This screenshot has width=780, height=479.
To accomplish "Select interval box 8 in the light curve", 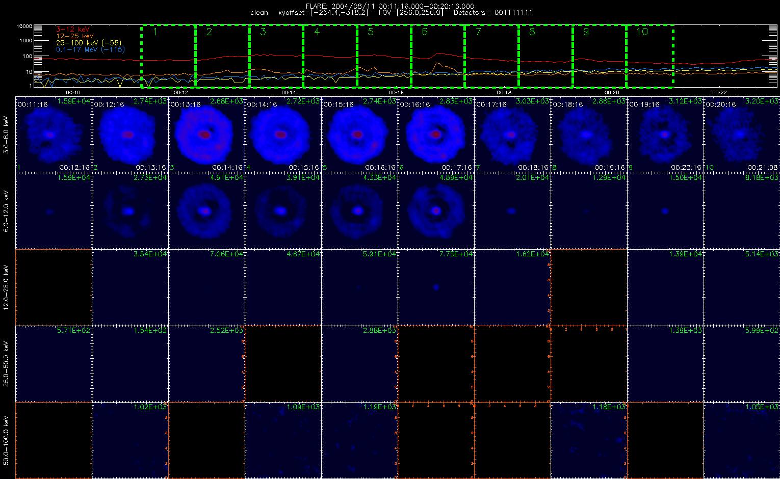I will tap(545, 56).
